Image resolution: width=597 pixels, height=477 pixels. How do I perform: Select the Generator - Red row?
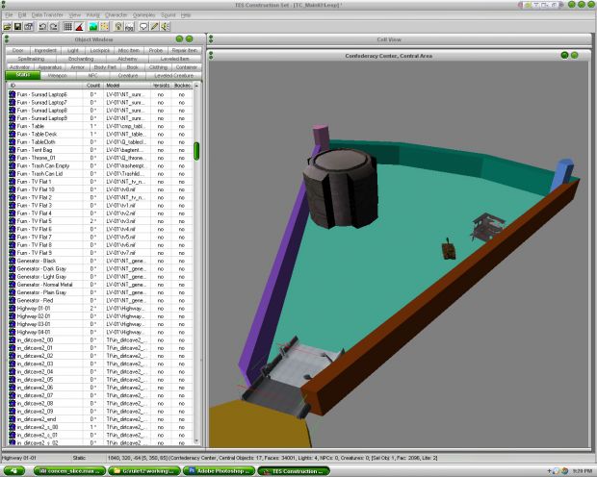[x=100, y=300]
